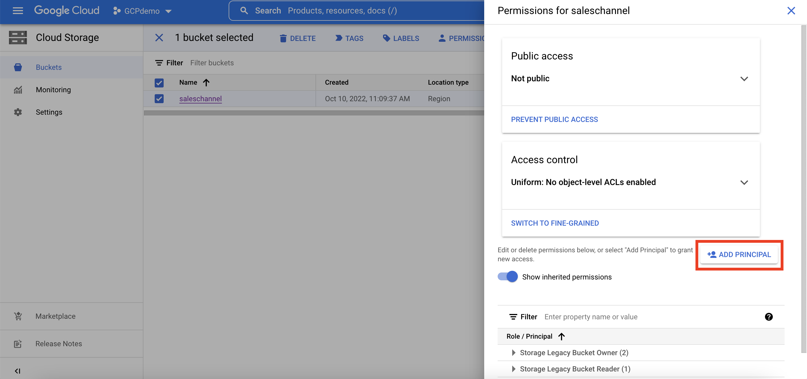This screenshot has height=379, width=807.
Task: Uncheck the select-all buckets checkbox
Action: 159,82
